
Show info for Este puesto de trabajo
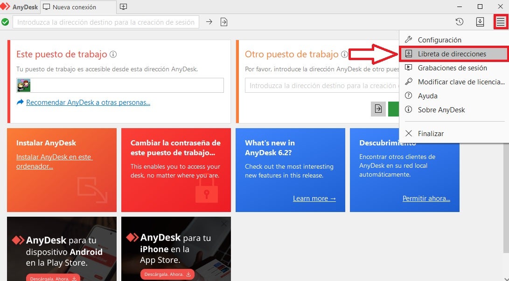tap(113, 55)
